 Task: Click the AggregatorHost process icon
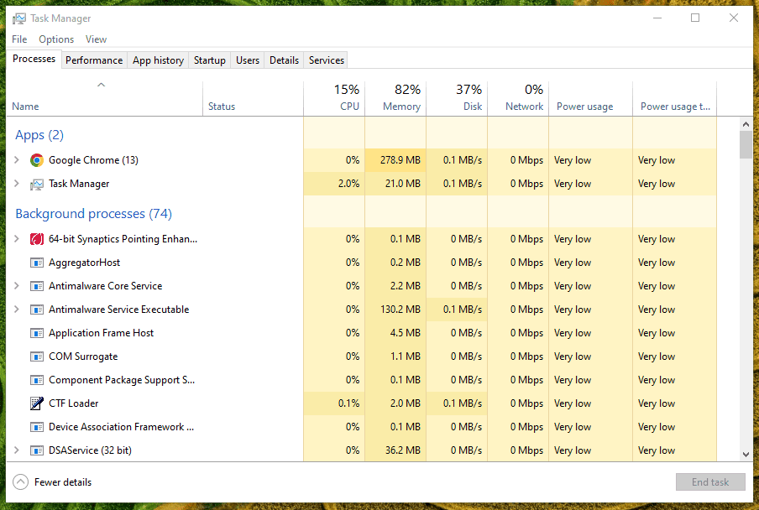[x=37, y=263]
